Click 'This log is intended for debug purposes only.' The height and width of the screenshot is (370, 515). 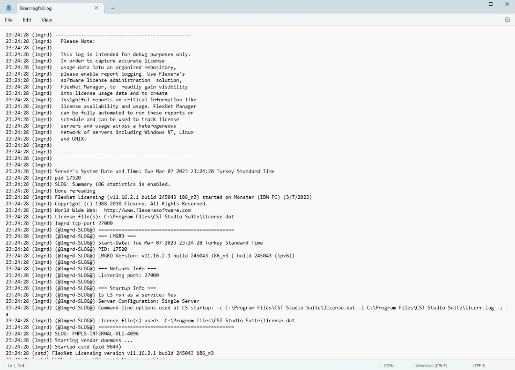tap(125, 54)
